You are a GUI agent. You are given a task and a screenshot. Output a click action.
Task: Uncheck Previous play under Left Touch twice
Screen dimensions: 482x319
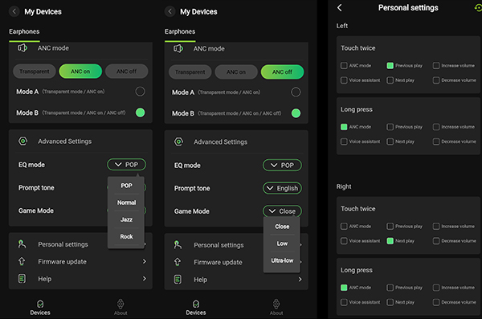click(x=390, y=66)
